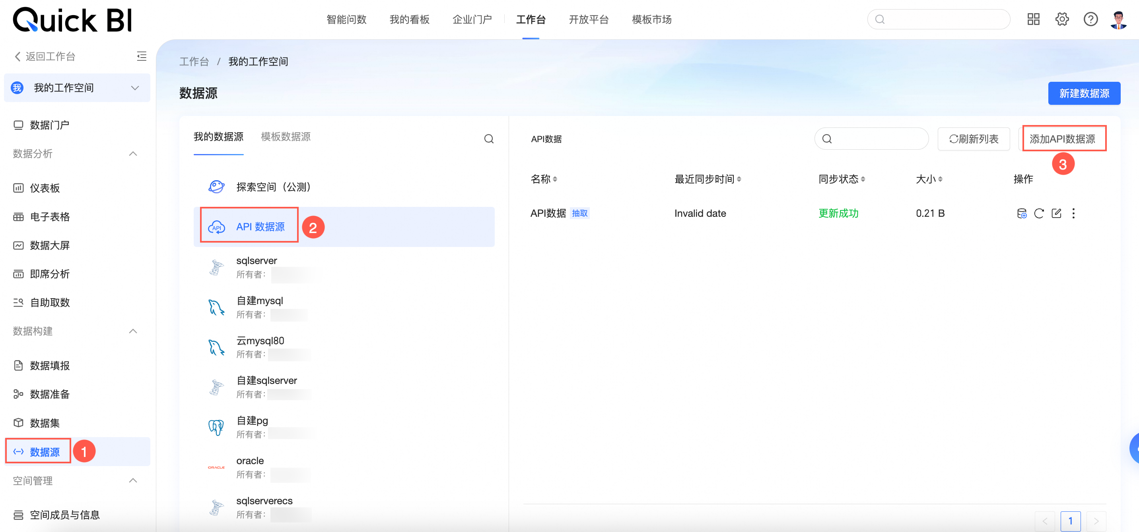Click the search icon in data source list
1139x532 pixels.
(x=489, y=139)
